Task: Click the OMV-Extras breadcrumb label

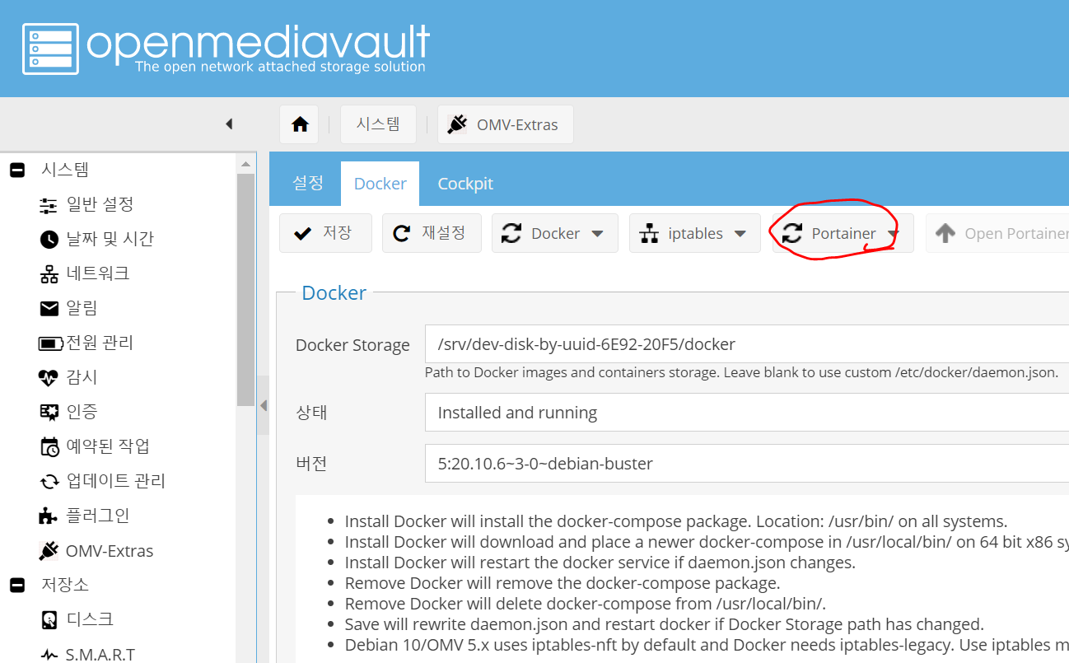Action: tap(517, 125)
